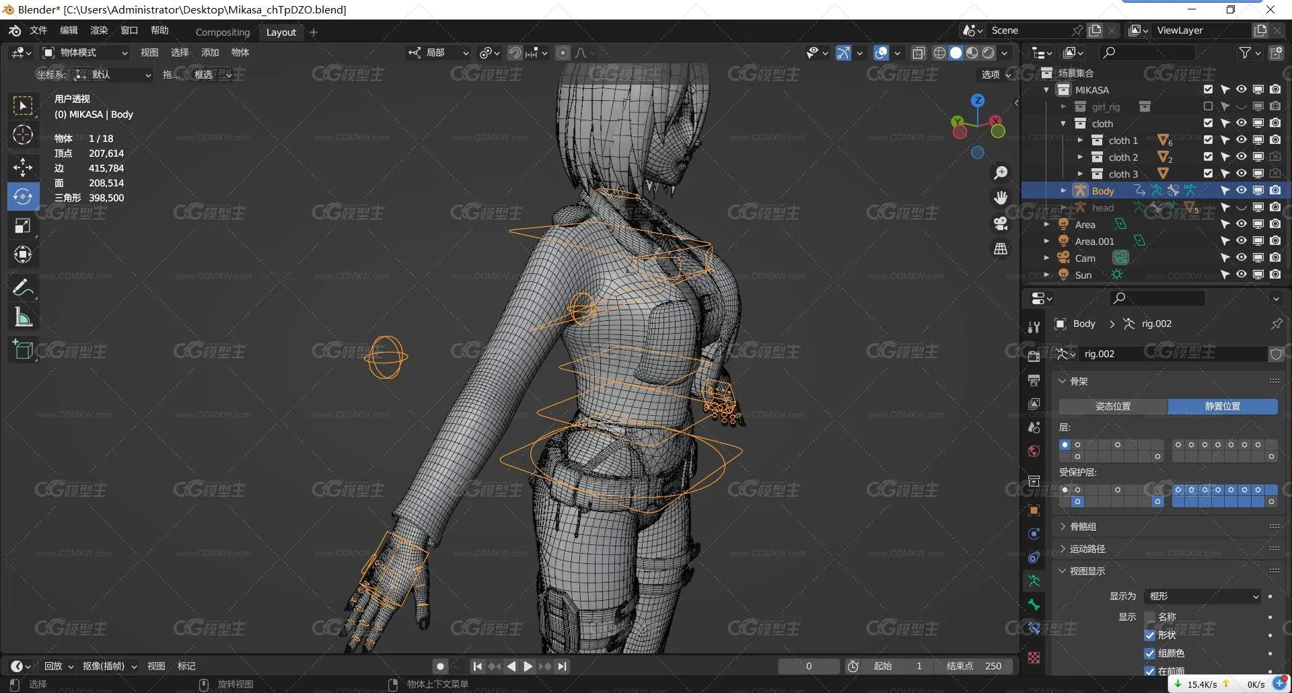Open the viewport 添加 menu
This screenshot has width=1292, height=693.
point(210,52)
